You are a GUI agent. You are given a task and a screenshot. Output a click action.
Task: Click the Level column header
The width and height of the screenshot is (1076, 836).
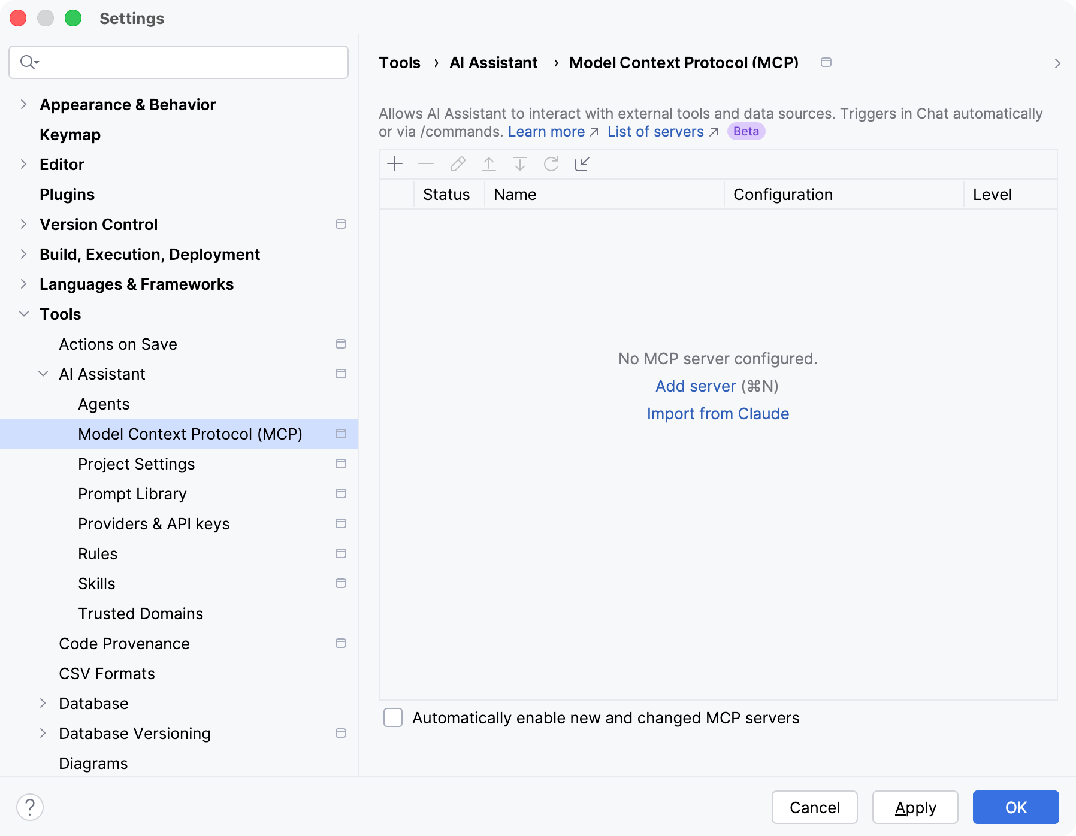coord(1010,195)
